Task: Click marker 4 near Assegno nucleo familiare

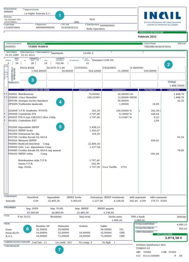Action: pyautogui.click(x=60, y=102)
